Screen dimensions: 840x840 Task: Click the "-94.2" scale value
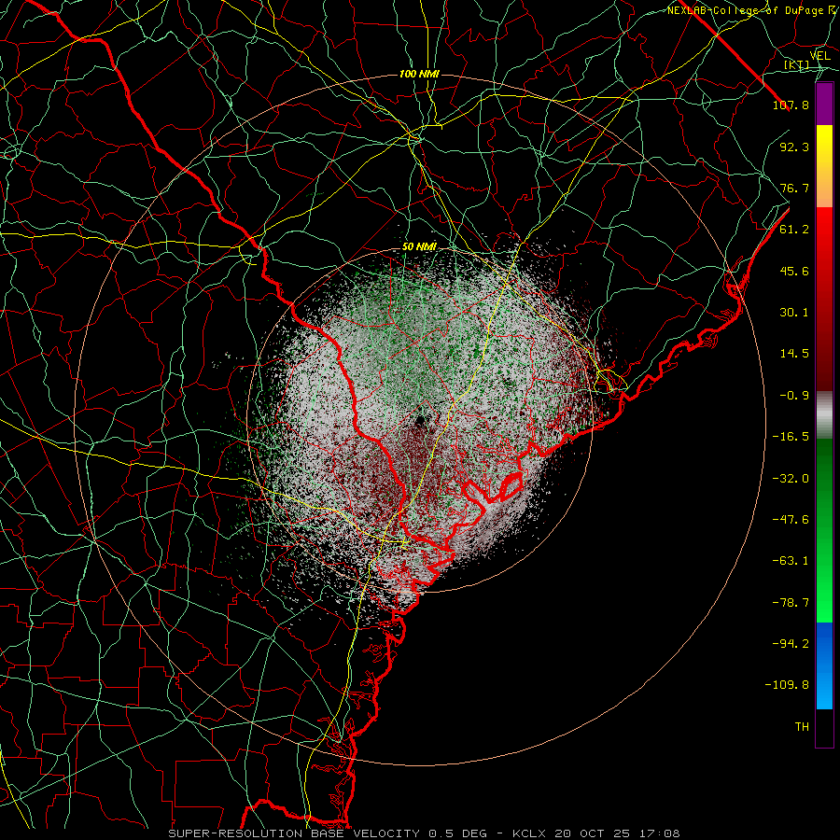pos(791,644)
